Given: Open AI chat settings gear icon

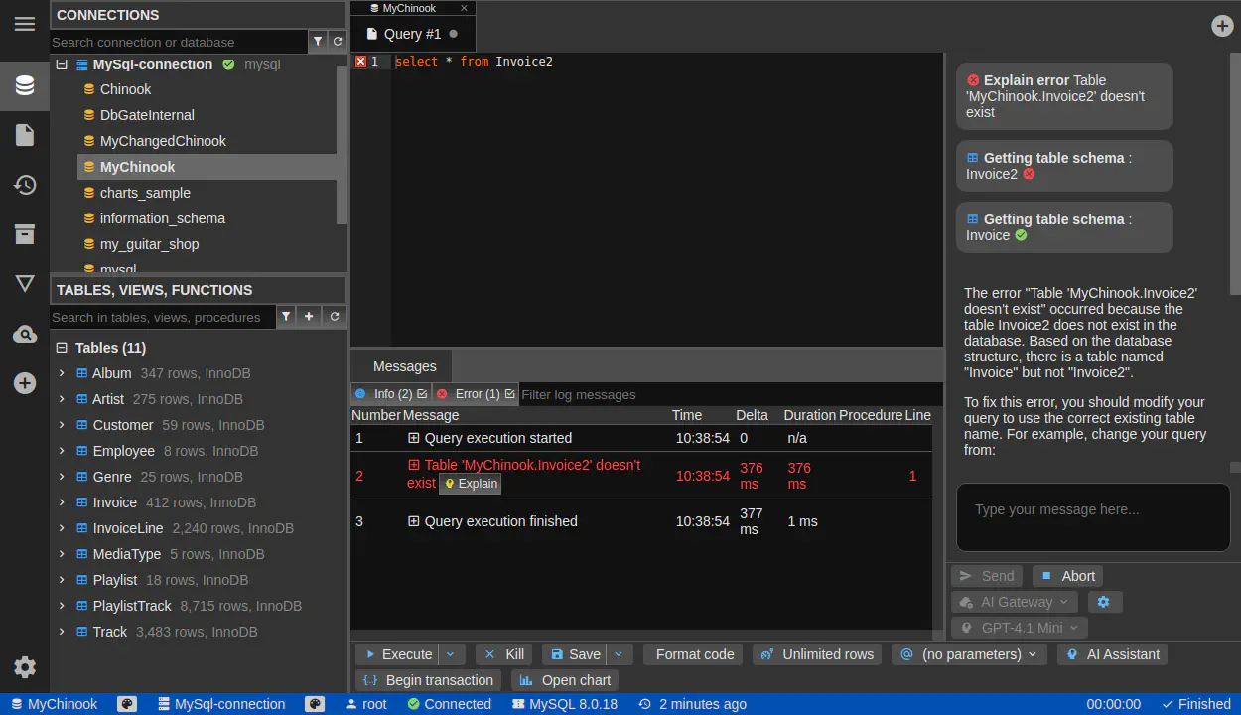Looking at the screenshot, I should [1103, 602].
